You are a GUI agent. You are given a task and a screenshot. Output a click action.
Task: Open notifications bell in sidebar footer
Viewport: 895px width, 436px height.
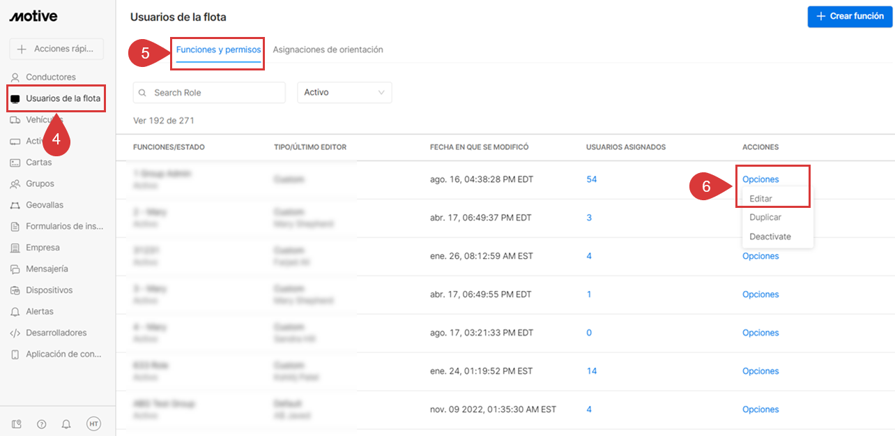click(66, 423)
